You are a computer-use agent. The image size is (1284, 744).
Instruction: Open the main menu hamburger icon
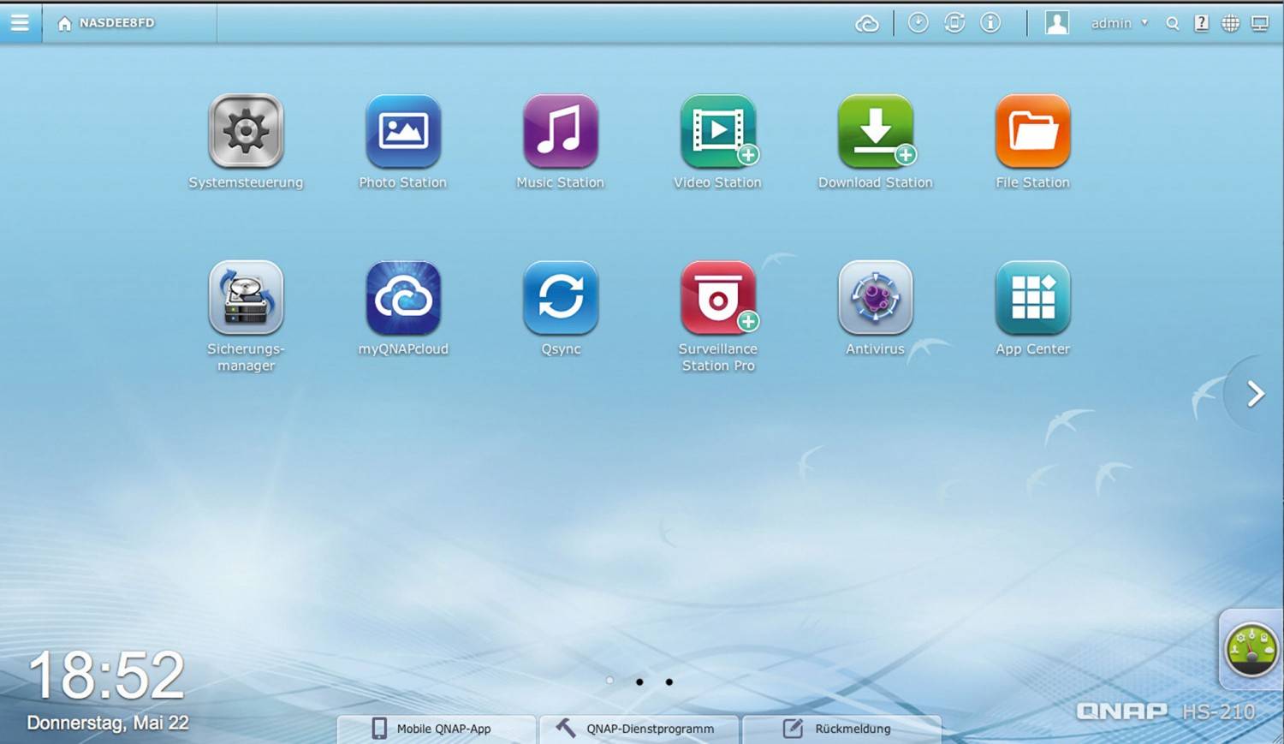tap(20, 23)
